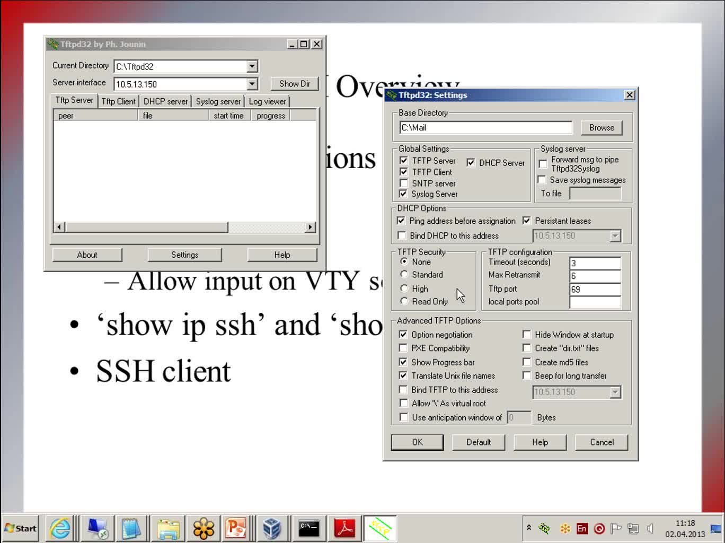Open the En language indicator
The image size is (725, 543).
pyautogui.click(x=582, y=528)
